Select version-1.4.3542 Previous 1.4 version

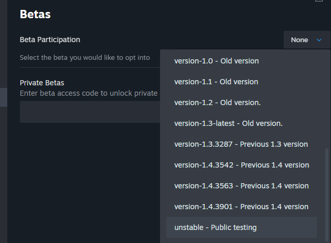241,165
